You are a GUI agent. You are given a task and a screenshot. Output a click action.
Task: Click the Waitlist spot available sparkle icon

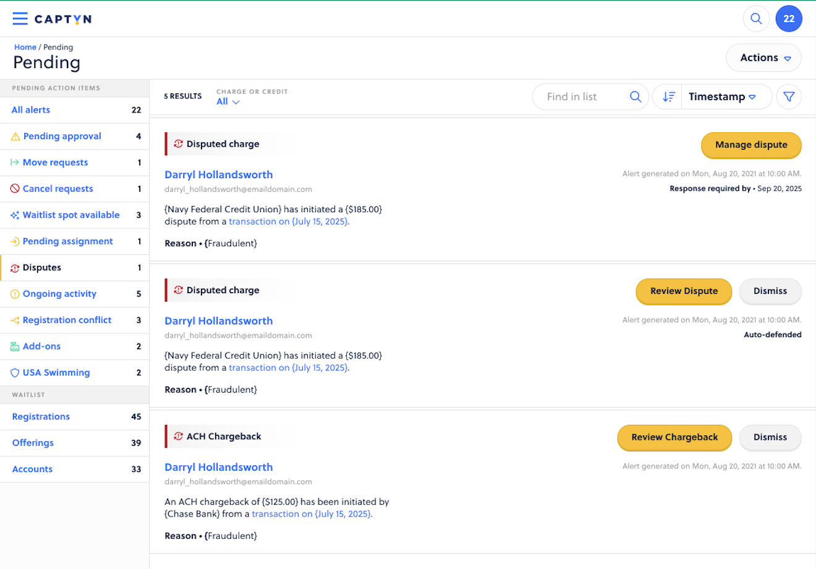coord(15,215)
